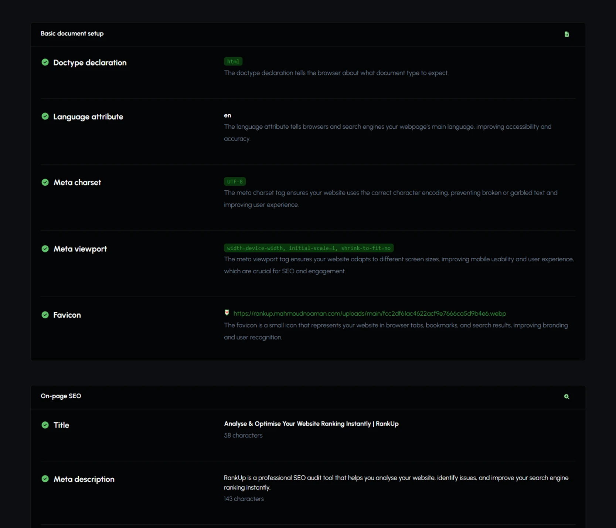Click the 'en' language value

tap(228, 115)
